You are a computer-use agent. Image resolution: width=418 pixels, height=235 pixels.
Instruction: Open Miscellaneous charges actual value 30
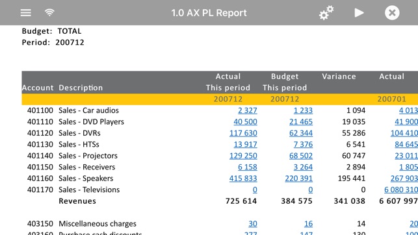pyautogui.click(x=253, y=223)
